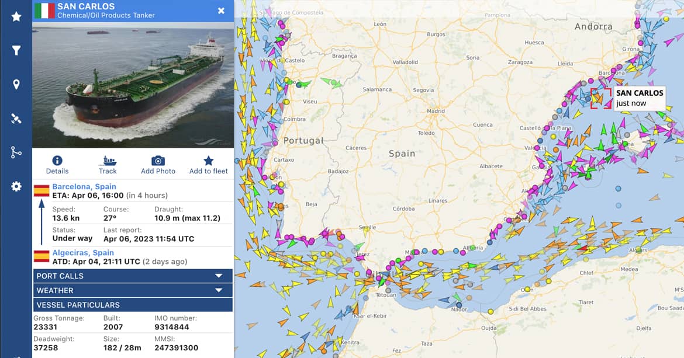The image size is (684, 358).
Task: Select the location pin sidebar icon
Action: [16, 84]
